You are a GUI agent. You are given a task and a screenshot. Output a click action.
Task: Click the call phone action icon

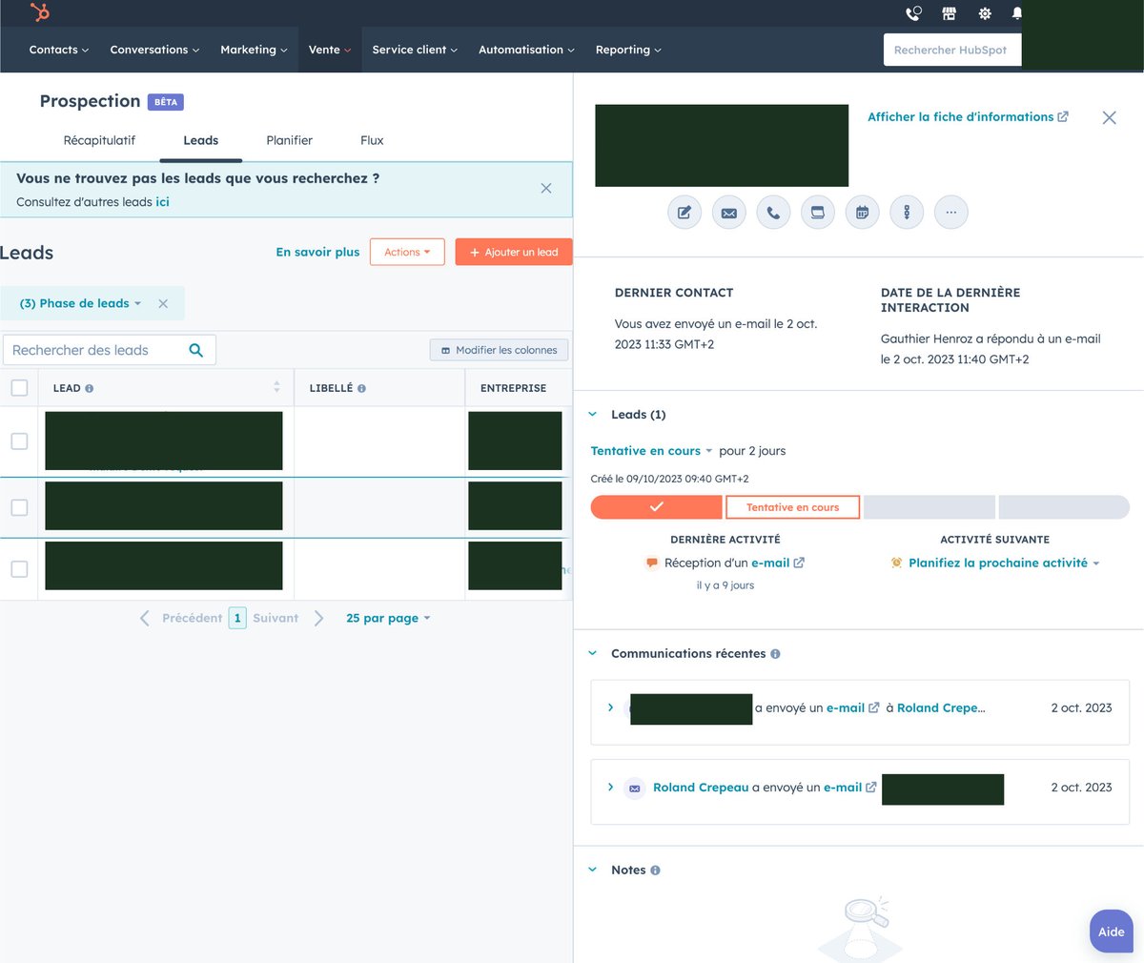(x=773, y=213)
